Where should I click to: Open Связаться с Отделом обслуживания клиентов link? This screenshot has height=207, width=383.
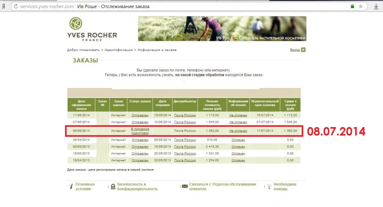pos(223,187)
